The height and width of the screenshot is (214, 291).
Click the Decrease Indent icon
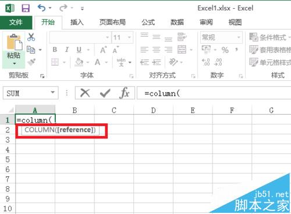(x=144, y=62)
